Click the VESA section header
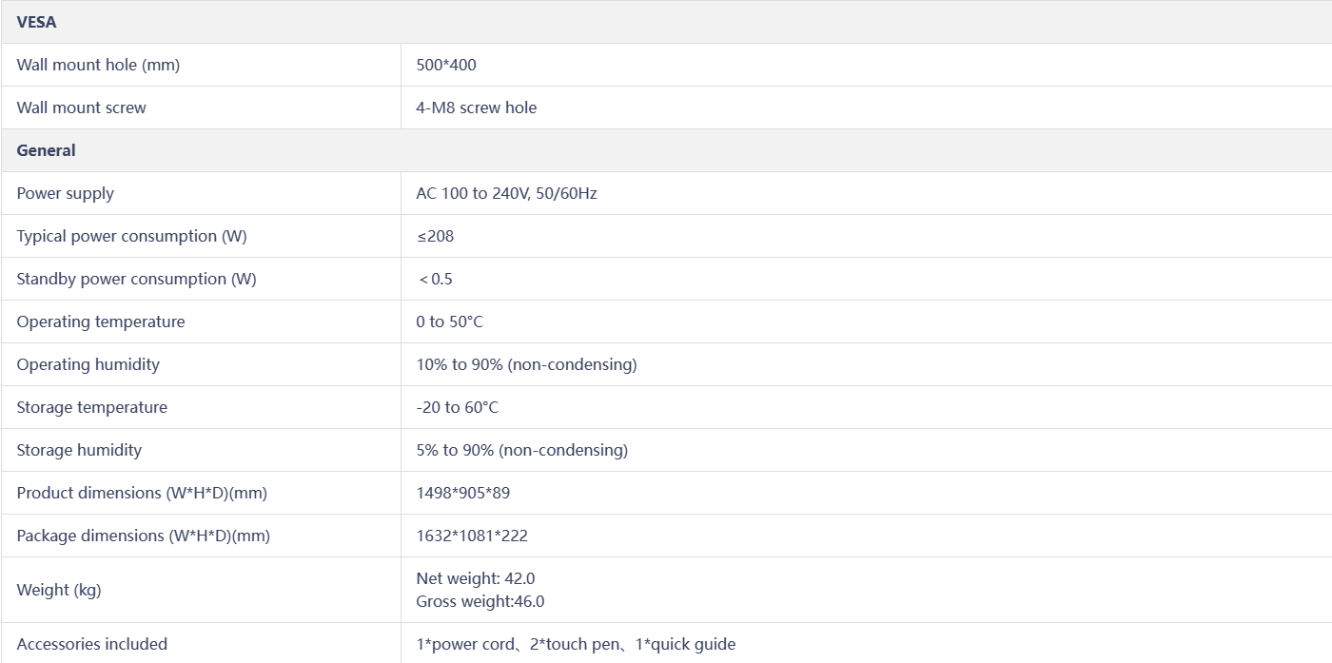Screen dimensions: 1332x663 (36, 22)
